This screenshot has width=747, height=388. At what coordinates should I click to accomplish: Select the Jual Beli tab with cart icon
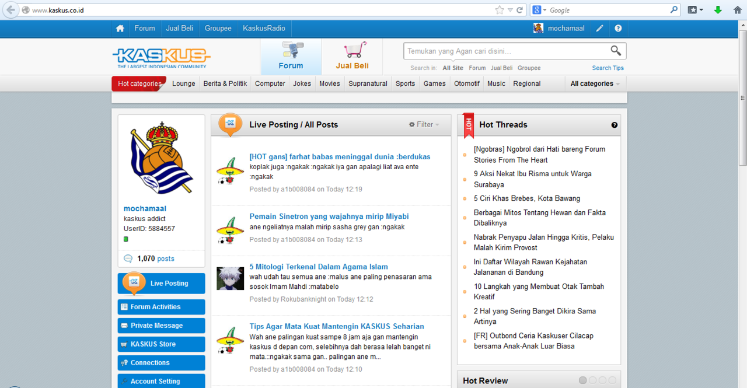[x=352, y=57]
